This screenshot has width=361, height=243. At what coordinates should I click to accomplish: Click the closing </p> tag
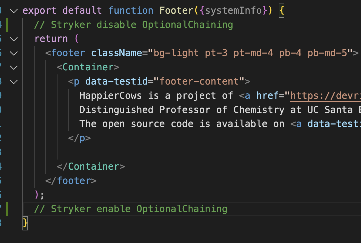coord(79,138)
